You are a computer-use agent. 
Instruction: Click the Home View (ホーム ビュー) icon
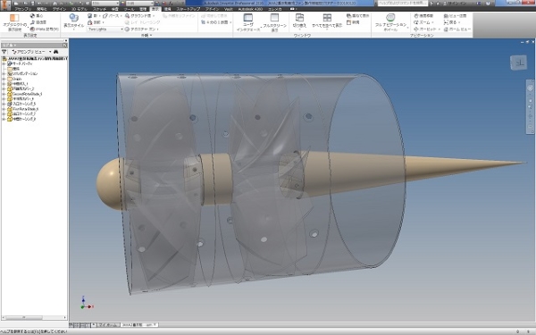click(457, 29)
